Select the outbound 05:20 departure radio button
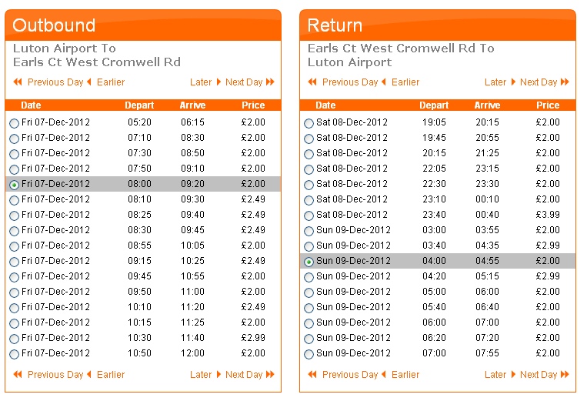The height and width of the screenshot is (401, 587). tap(14, 123)
